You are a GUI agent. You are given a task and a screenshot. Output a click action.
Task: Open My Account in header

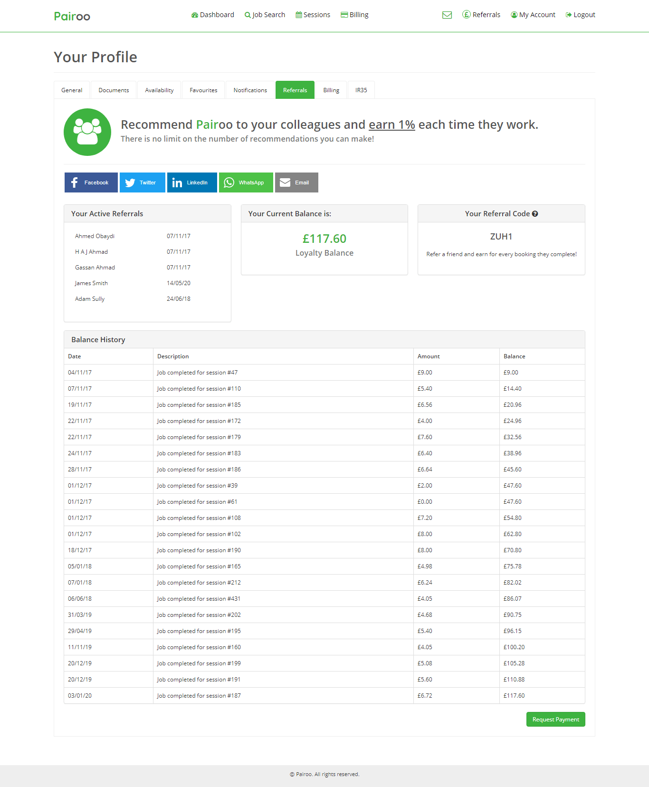(x=533, y=15)
